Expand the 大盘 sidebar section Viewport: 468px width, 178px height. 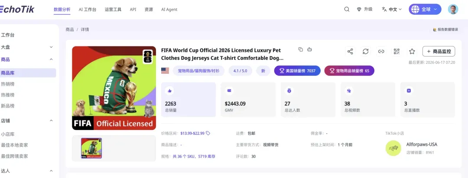point(27,47)
